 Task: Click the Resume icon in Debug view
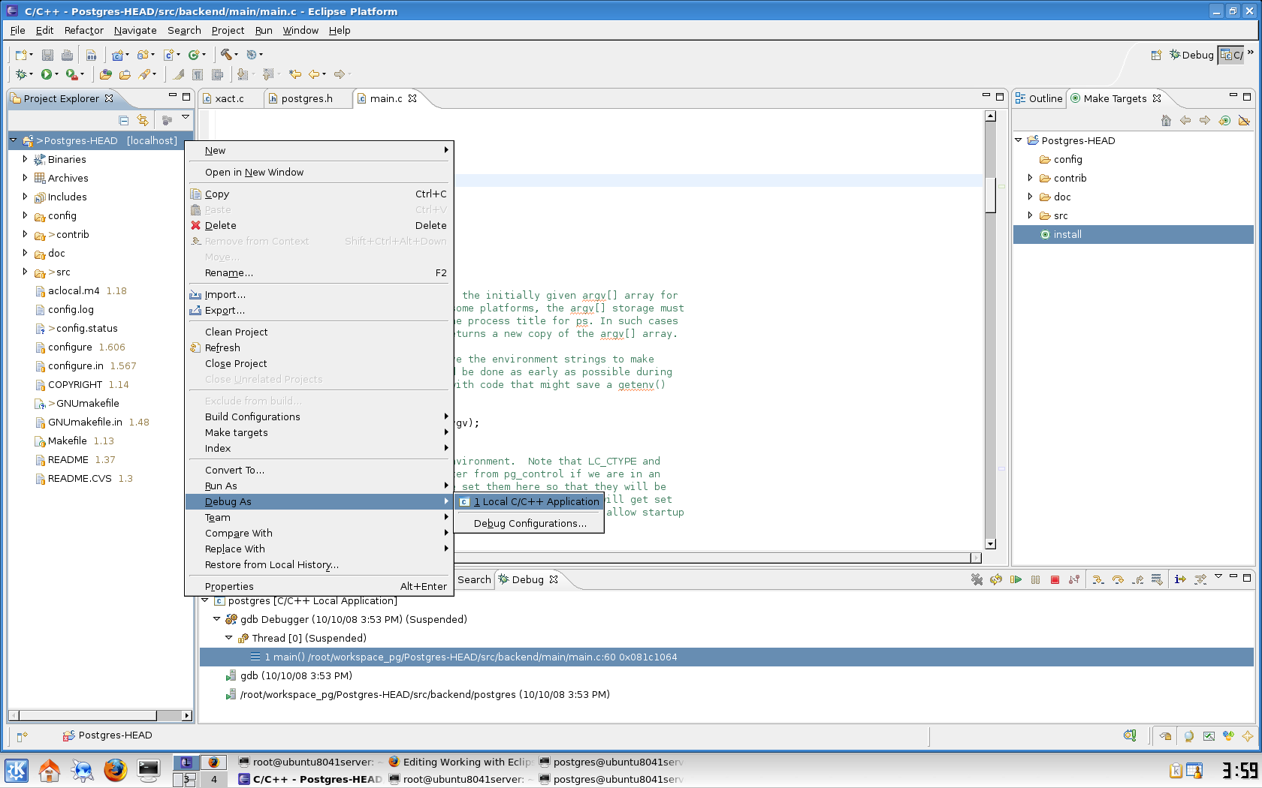click(1016, 579)
